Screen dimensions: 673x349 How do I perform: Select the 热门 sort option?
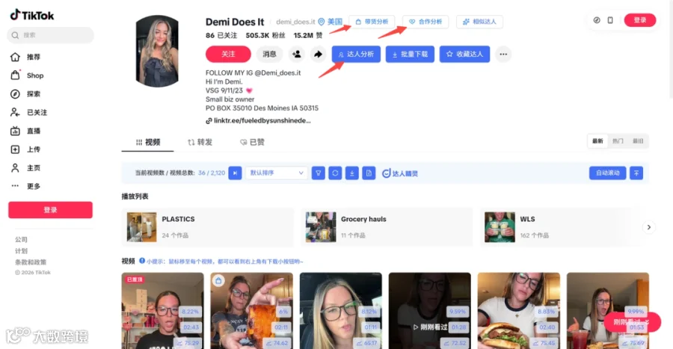(x=618, y=141)
